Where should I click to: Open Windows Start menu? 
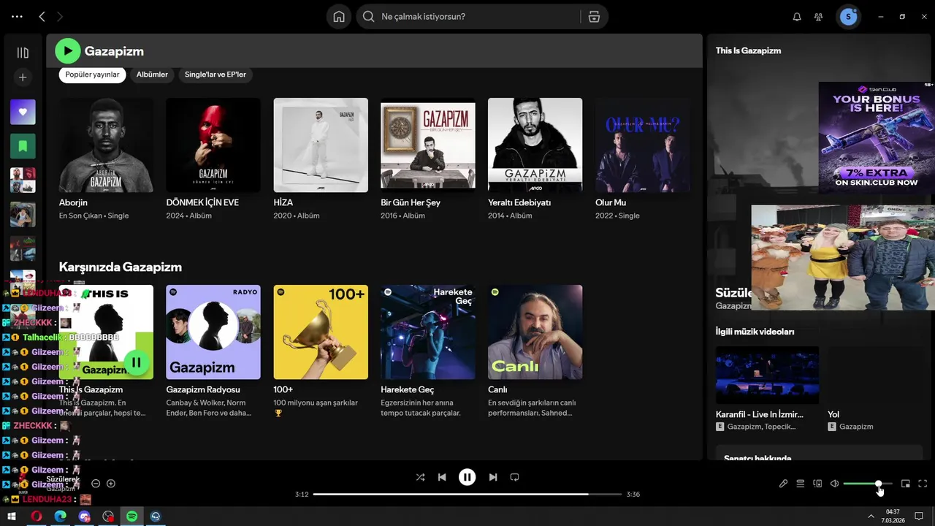click(12, 517)
